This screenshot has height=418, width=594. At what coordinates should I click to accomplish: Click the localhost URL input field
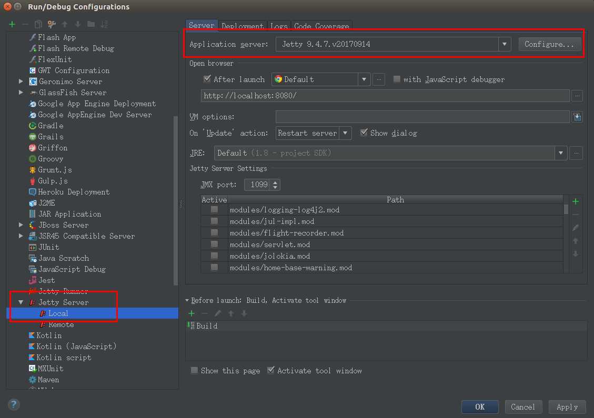tap(385, 96)
